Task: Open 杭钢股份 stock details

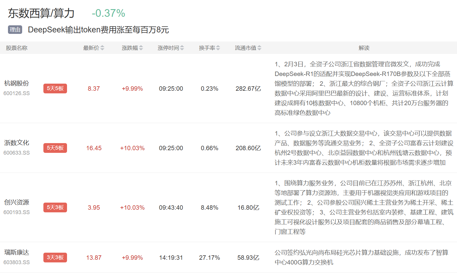Action: (17, 83)
